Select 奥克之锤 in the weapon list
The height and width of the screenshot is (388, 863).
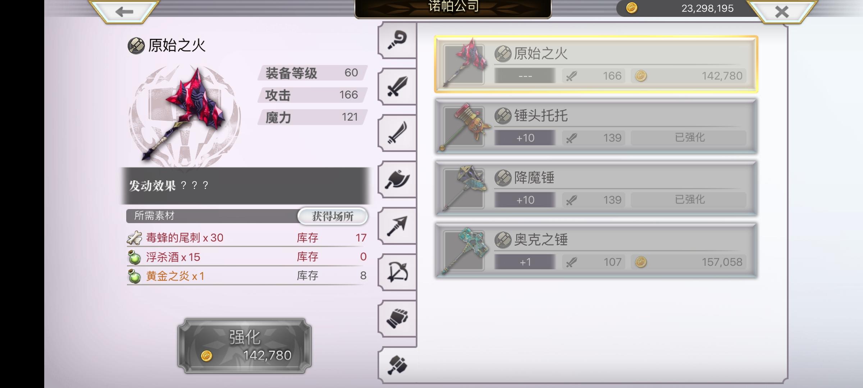point(596,251)
